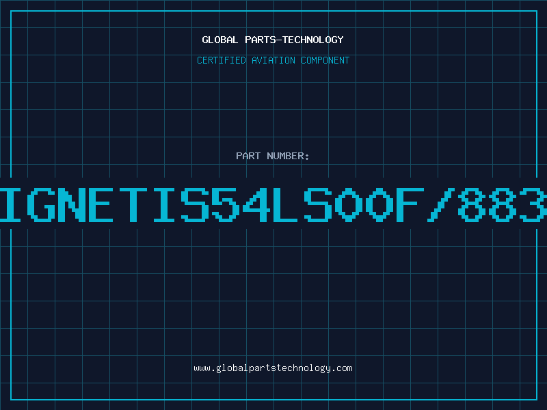Open the www.globalpartstechnology.com link

point(273,368)
